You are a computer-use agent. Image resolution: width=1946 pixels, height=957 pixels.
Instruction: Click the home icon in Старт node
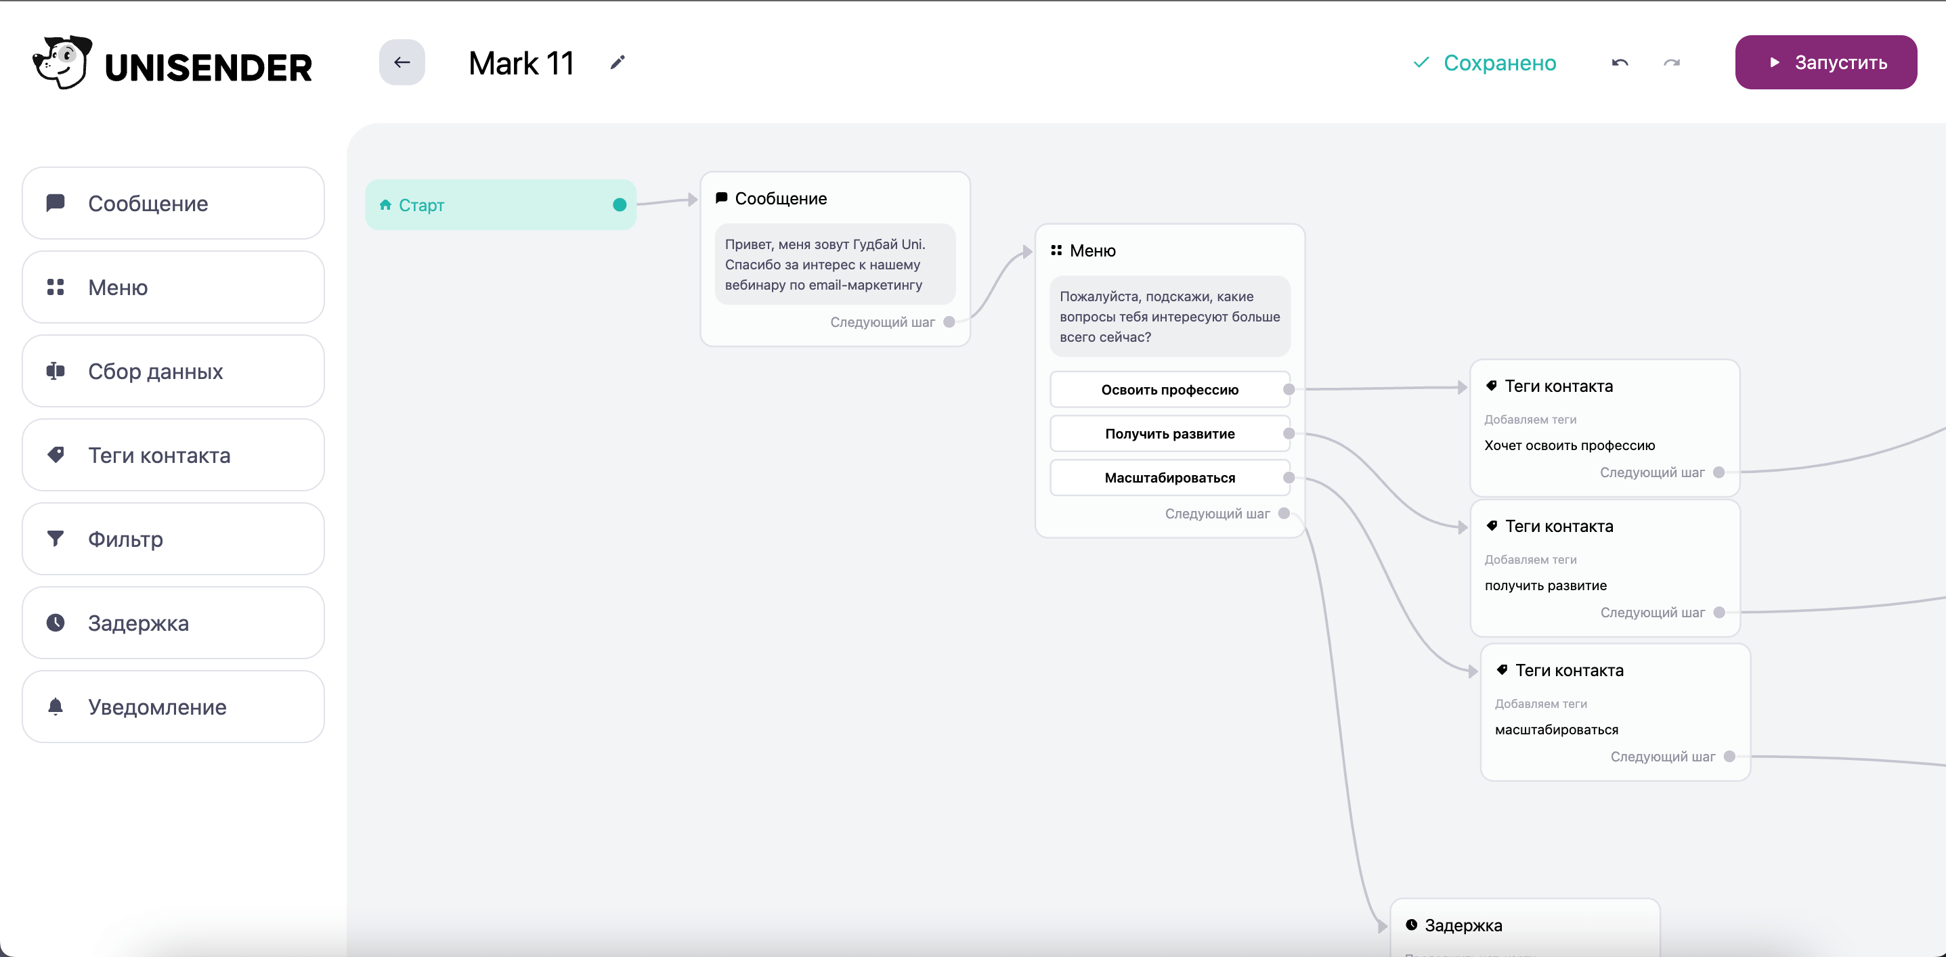pos(385,204)
